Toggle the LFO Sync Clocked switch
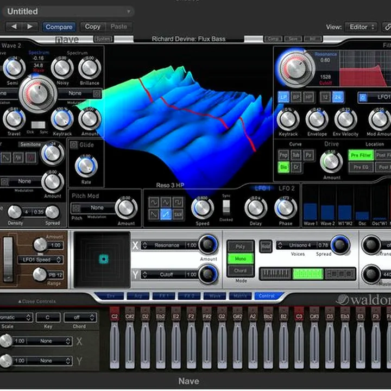391x391 pixels. [x=226, y=207]
